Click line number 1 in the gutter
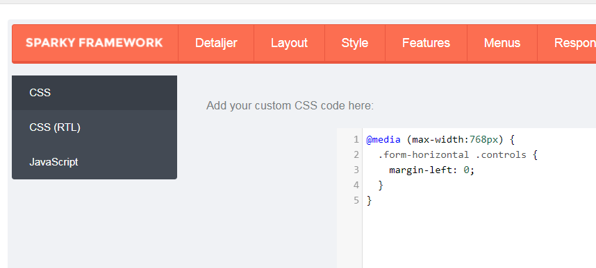This screenshot has width=596, height=268. [356, 139]
